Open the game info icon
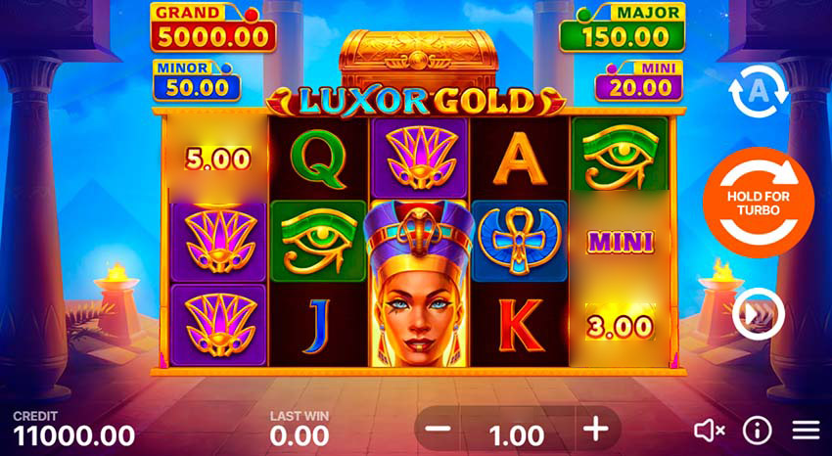Screen dimensions: 832x456 758,431
